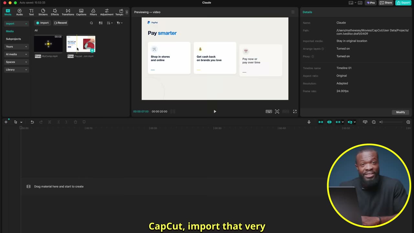
Task: Click the Arrange layers help icon
Action: pyautogui.click(x=323, y=49)
